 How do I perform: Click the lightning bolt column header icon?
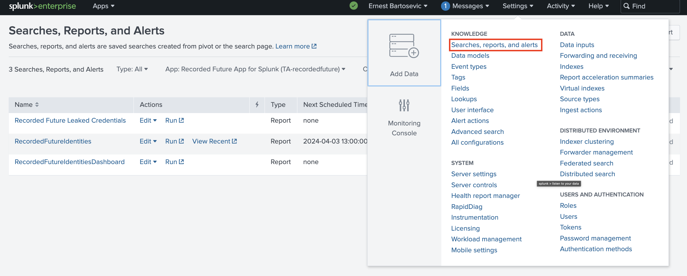[x=257, y=105]
